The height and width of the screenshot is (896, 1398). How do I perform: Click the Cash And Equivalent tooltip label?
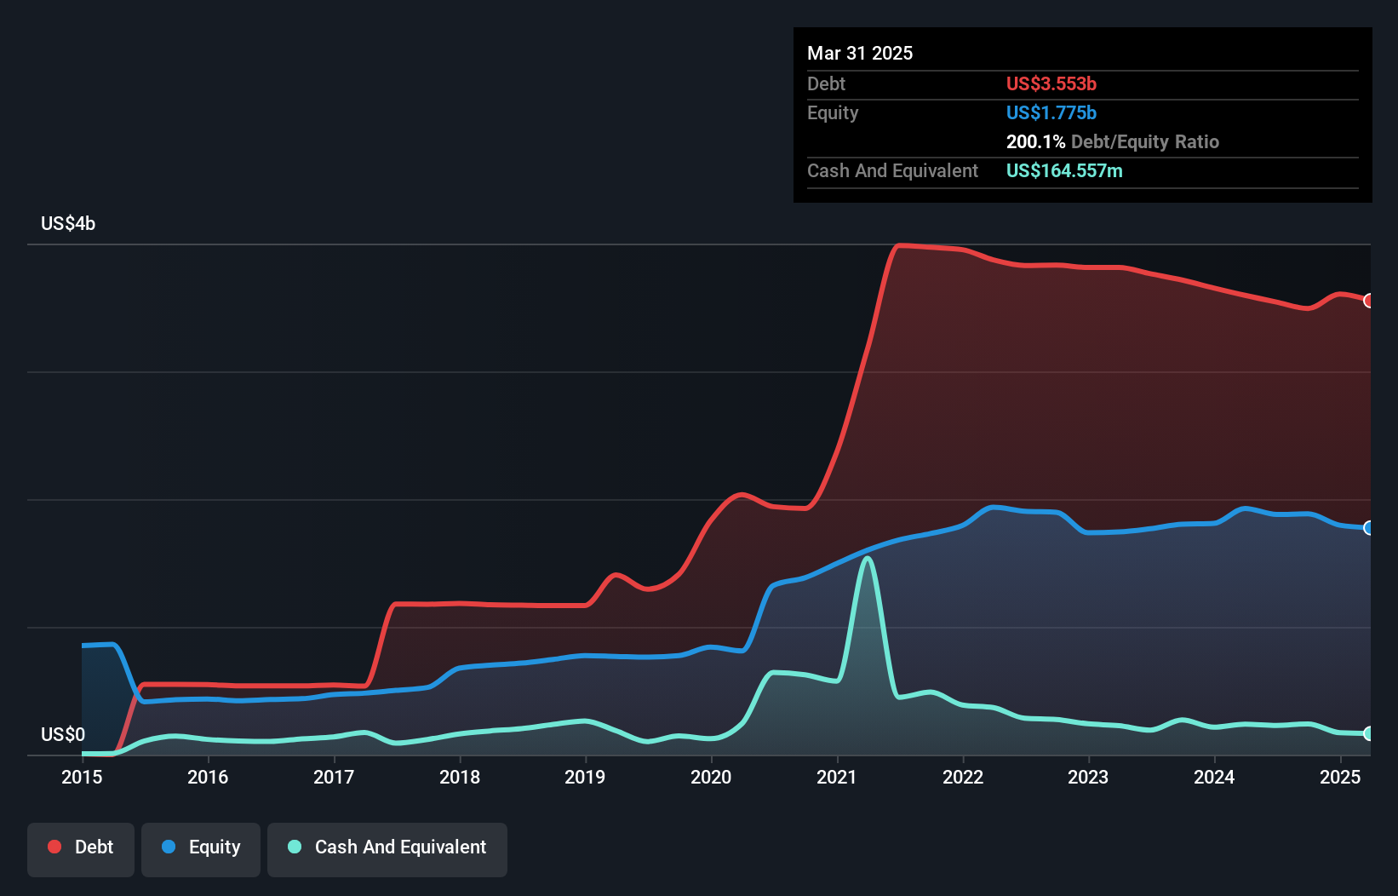click(892, 170)
